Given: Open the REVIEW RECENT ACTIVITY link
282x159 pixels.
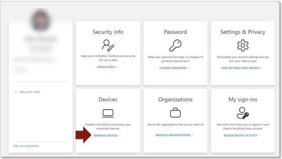Looking at the screenshot, I should 242,135.
